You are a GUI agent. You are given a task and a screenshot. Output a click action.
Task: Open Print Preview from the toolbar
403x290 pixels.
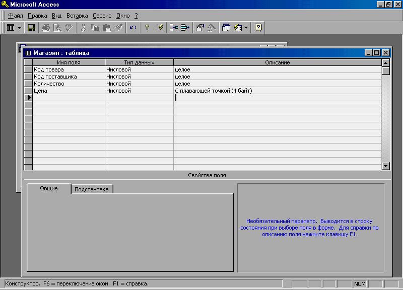coord(57,28)
